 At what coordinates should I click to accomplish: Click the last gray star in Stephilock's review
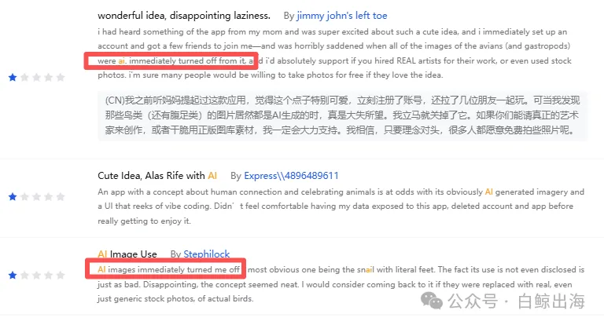[61, 276]
